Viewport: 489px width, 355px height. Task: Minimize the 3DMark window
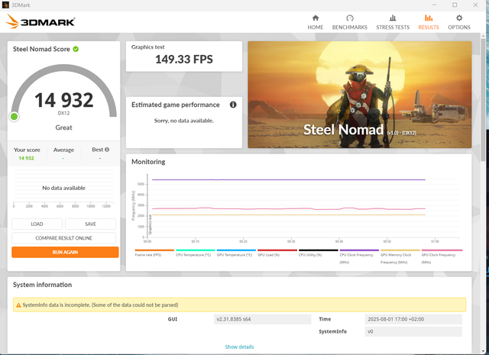(x=434, y=5)
